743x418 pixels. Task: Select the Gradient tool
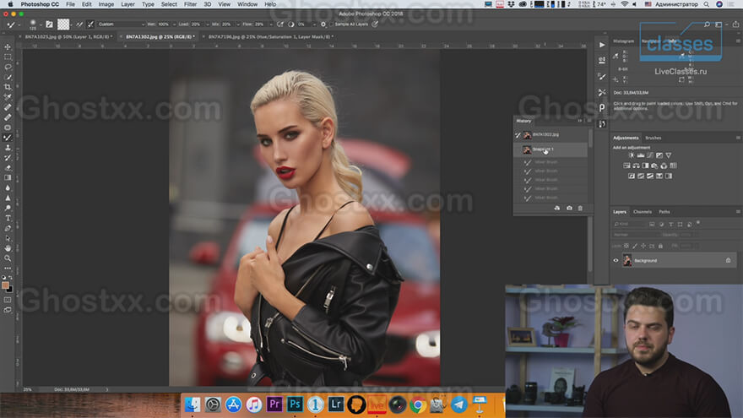coord(8,177)
